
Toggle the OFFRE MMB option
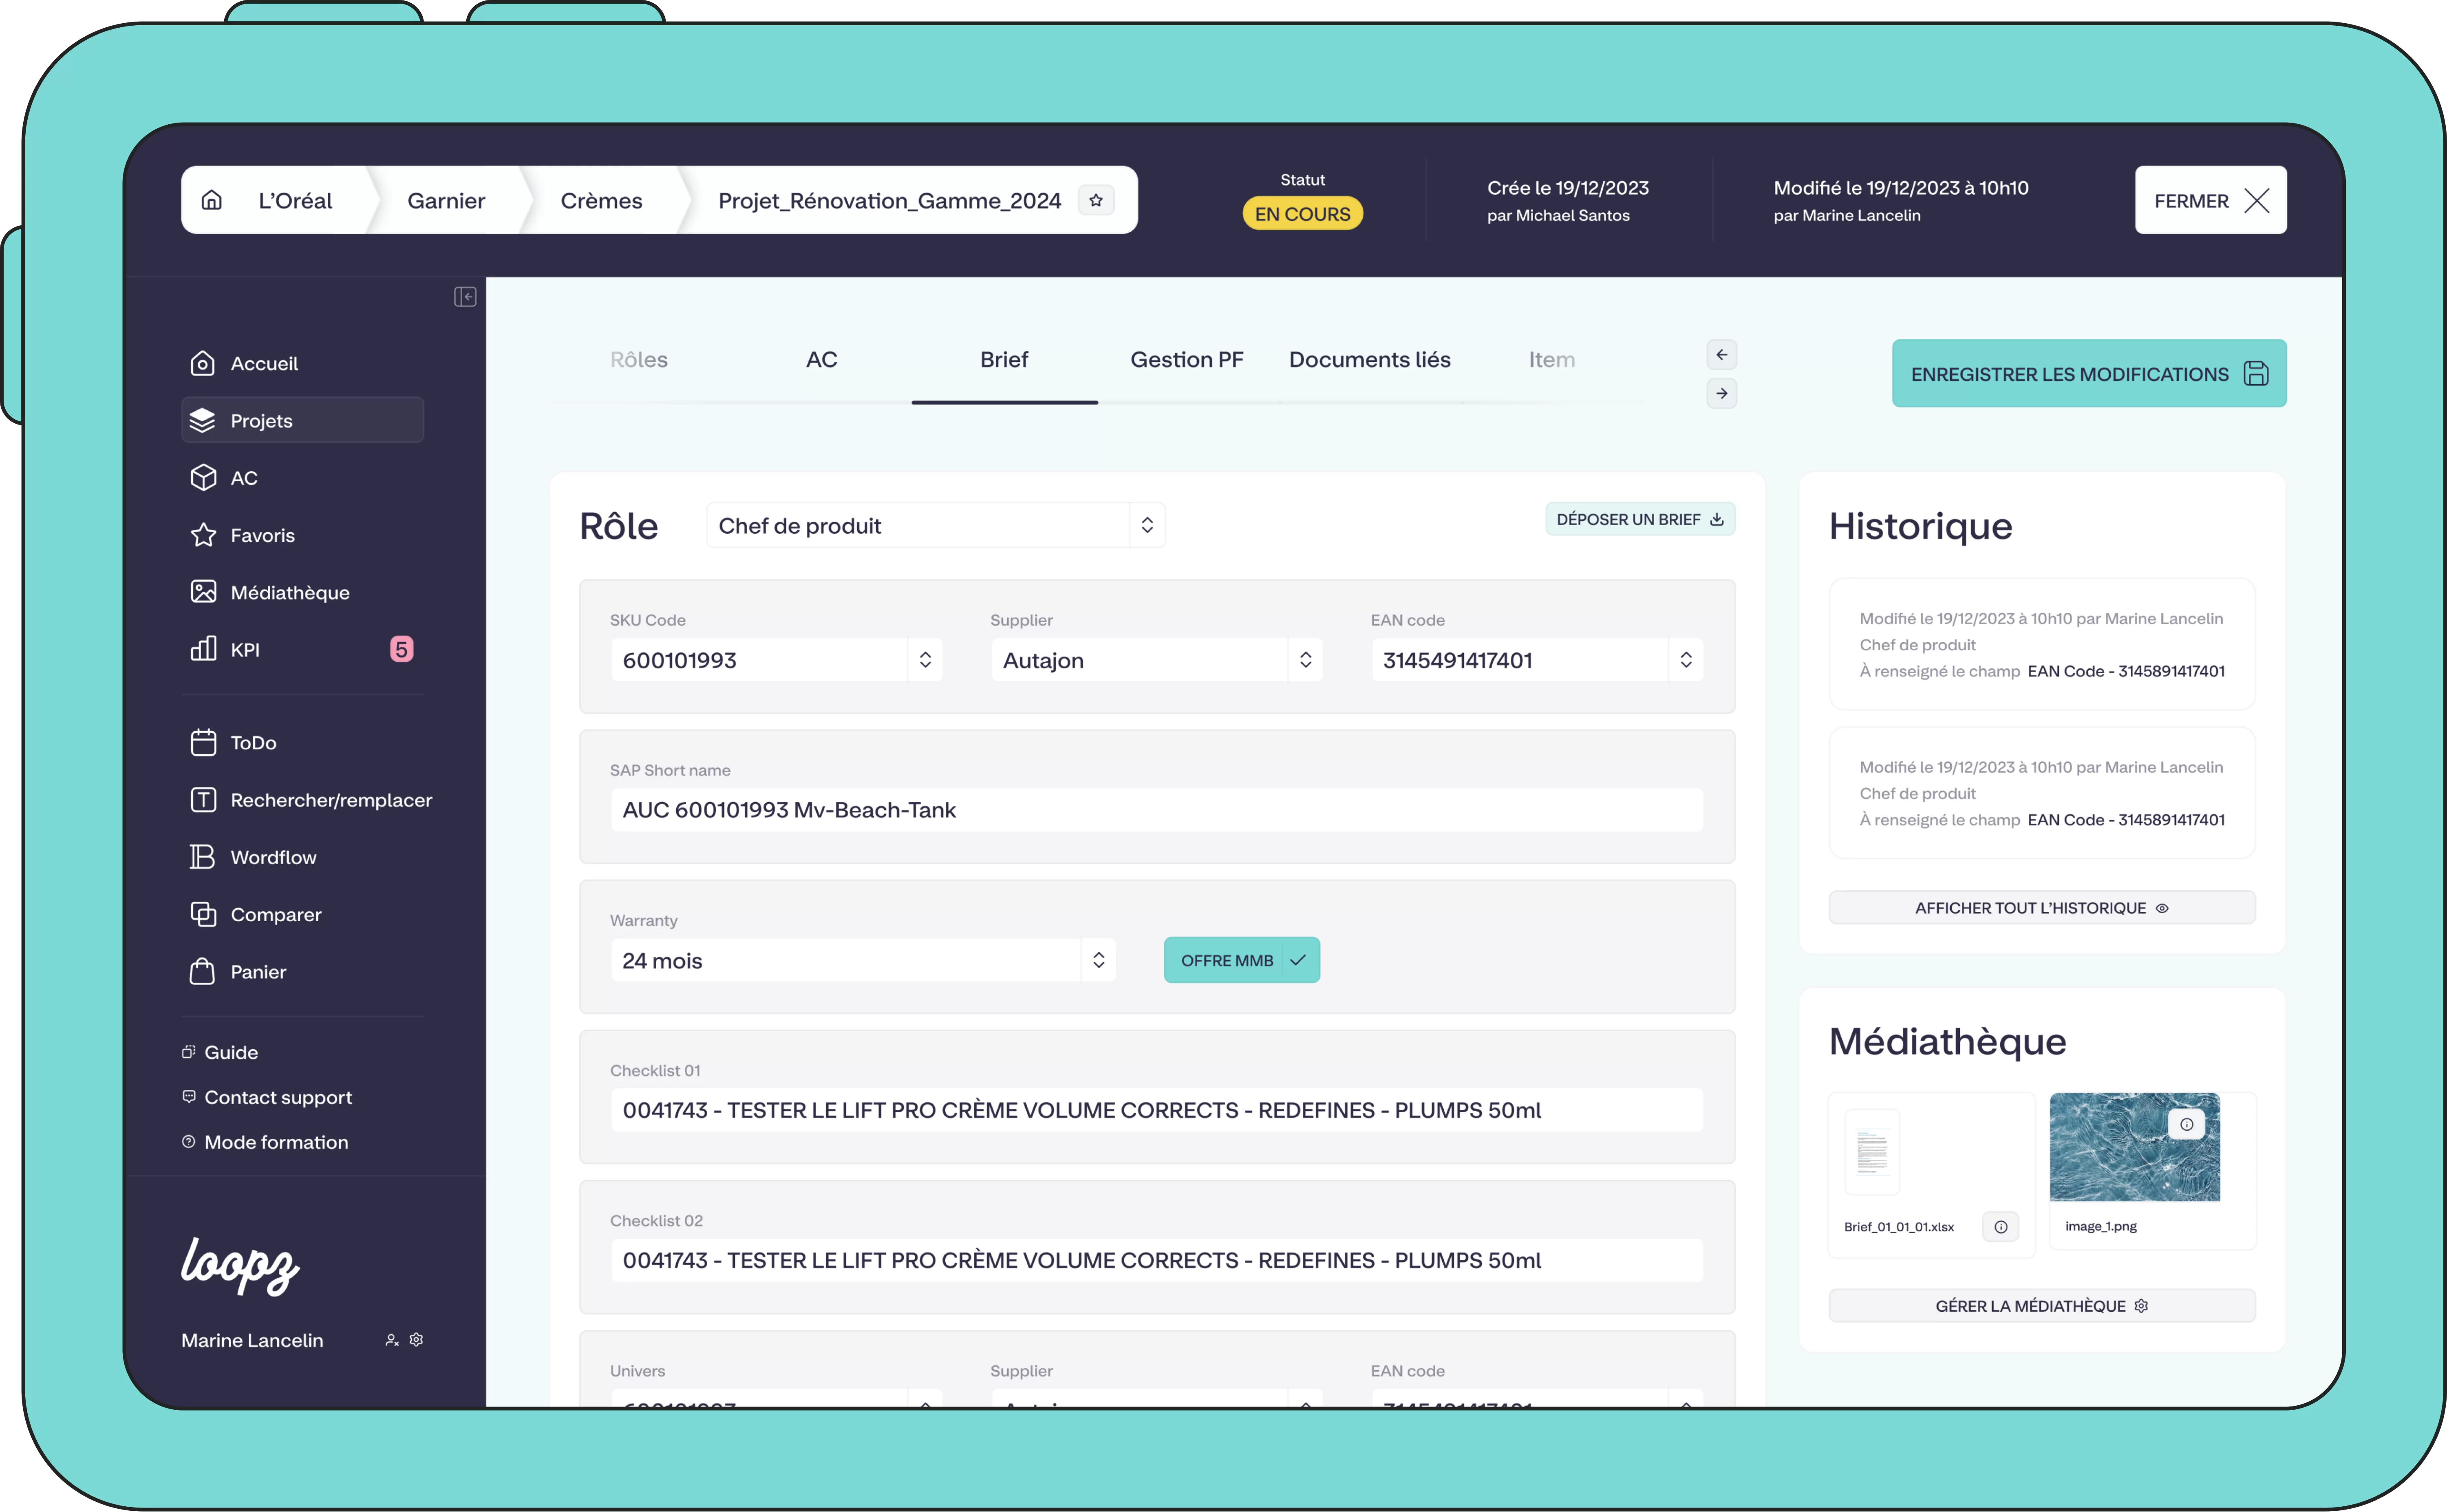pos(1242,960)
